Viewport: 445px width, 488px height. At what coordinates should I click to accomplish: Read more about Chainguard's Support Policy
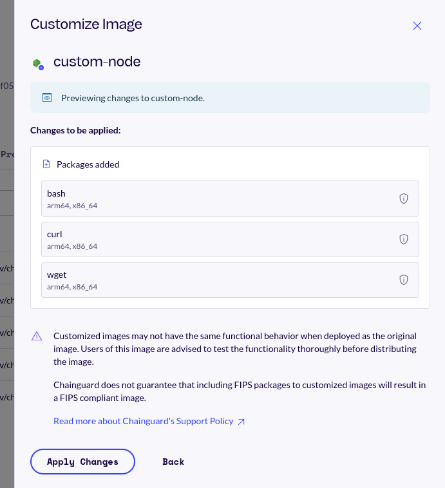coord(143,421)
